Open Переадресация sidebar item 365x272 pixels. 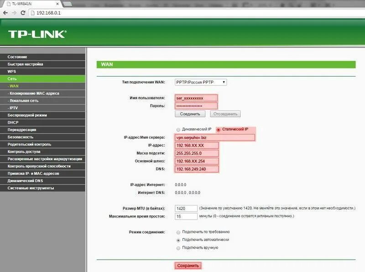pos(42,130)
